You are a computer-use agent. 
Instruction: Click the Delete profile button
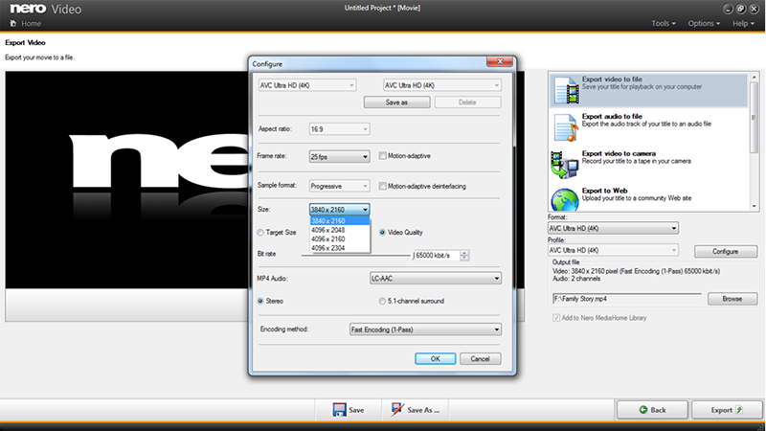click(467, 102)
